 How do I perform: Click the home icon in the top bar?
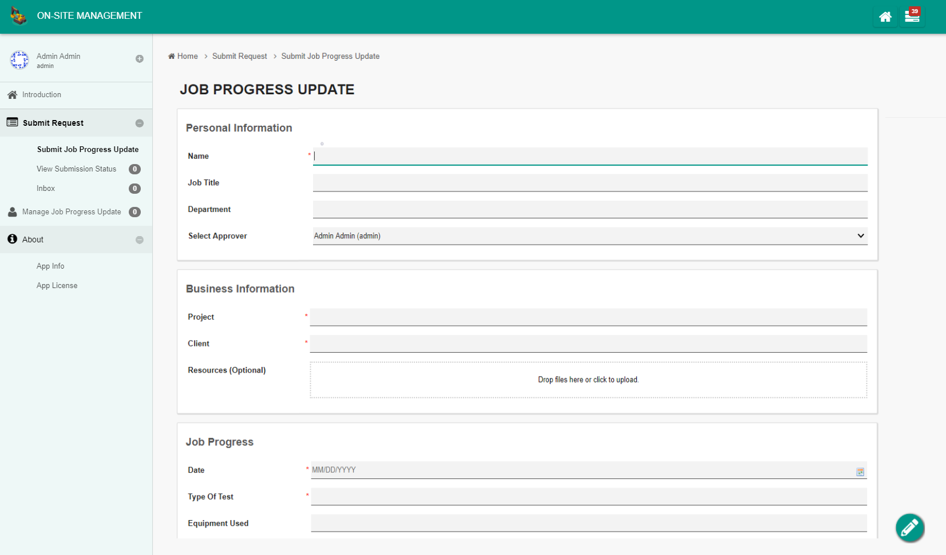point(885,17)
